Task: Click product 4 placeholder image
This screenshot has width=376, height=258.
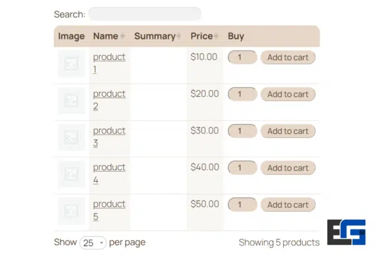Action: [x=71, y=174]
